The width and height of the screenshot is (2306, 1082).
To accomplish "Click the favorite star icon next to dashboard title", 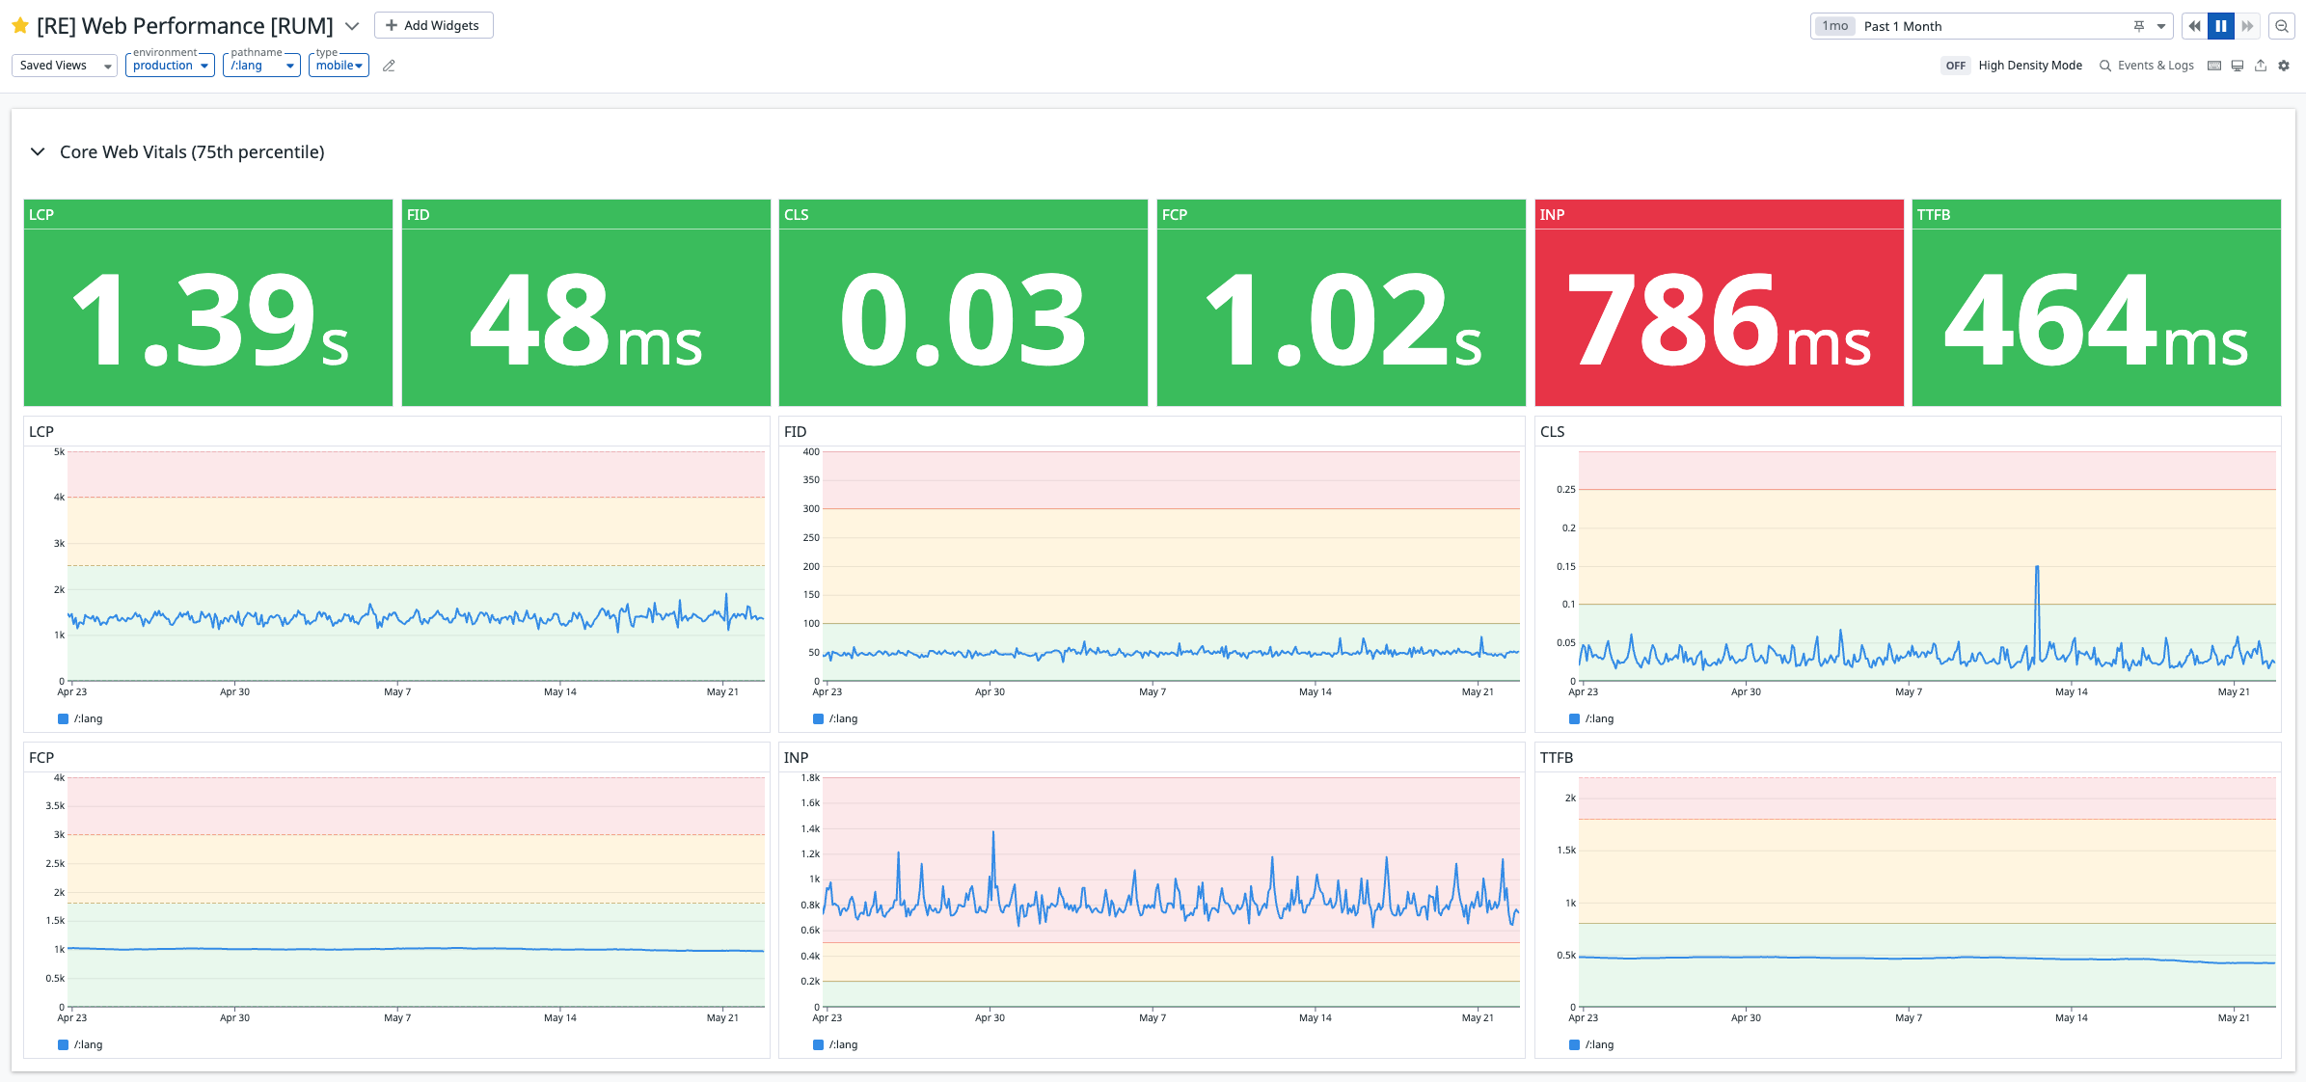I will point(19,26).
